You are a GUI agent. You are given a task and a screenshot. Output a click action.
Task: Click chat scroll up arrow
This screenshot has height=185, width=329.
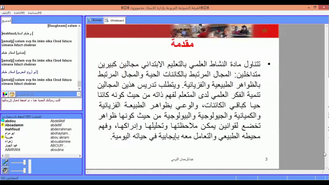pyautogui.click(x=79, y=26)
